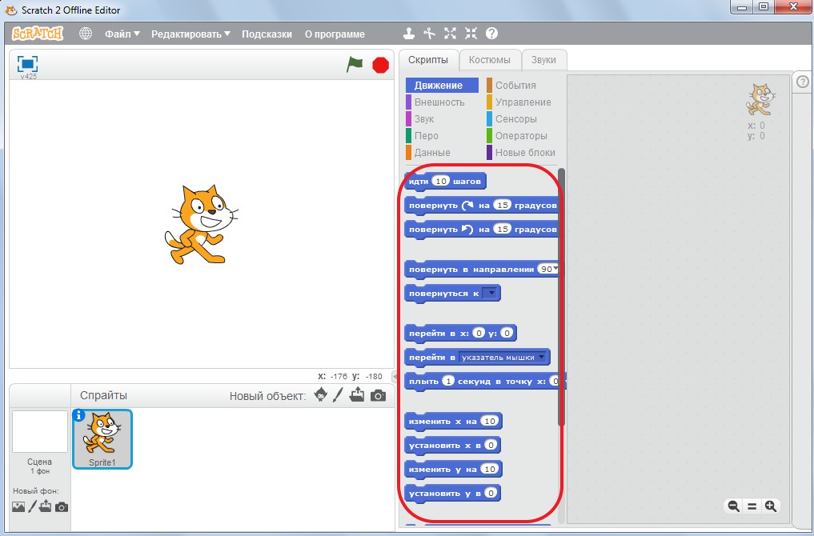This screenshot has height=536, width=814.
Task: Upload sprite from file
Action: coord(357,395)
